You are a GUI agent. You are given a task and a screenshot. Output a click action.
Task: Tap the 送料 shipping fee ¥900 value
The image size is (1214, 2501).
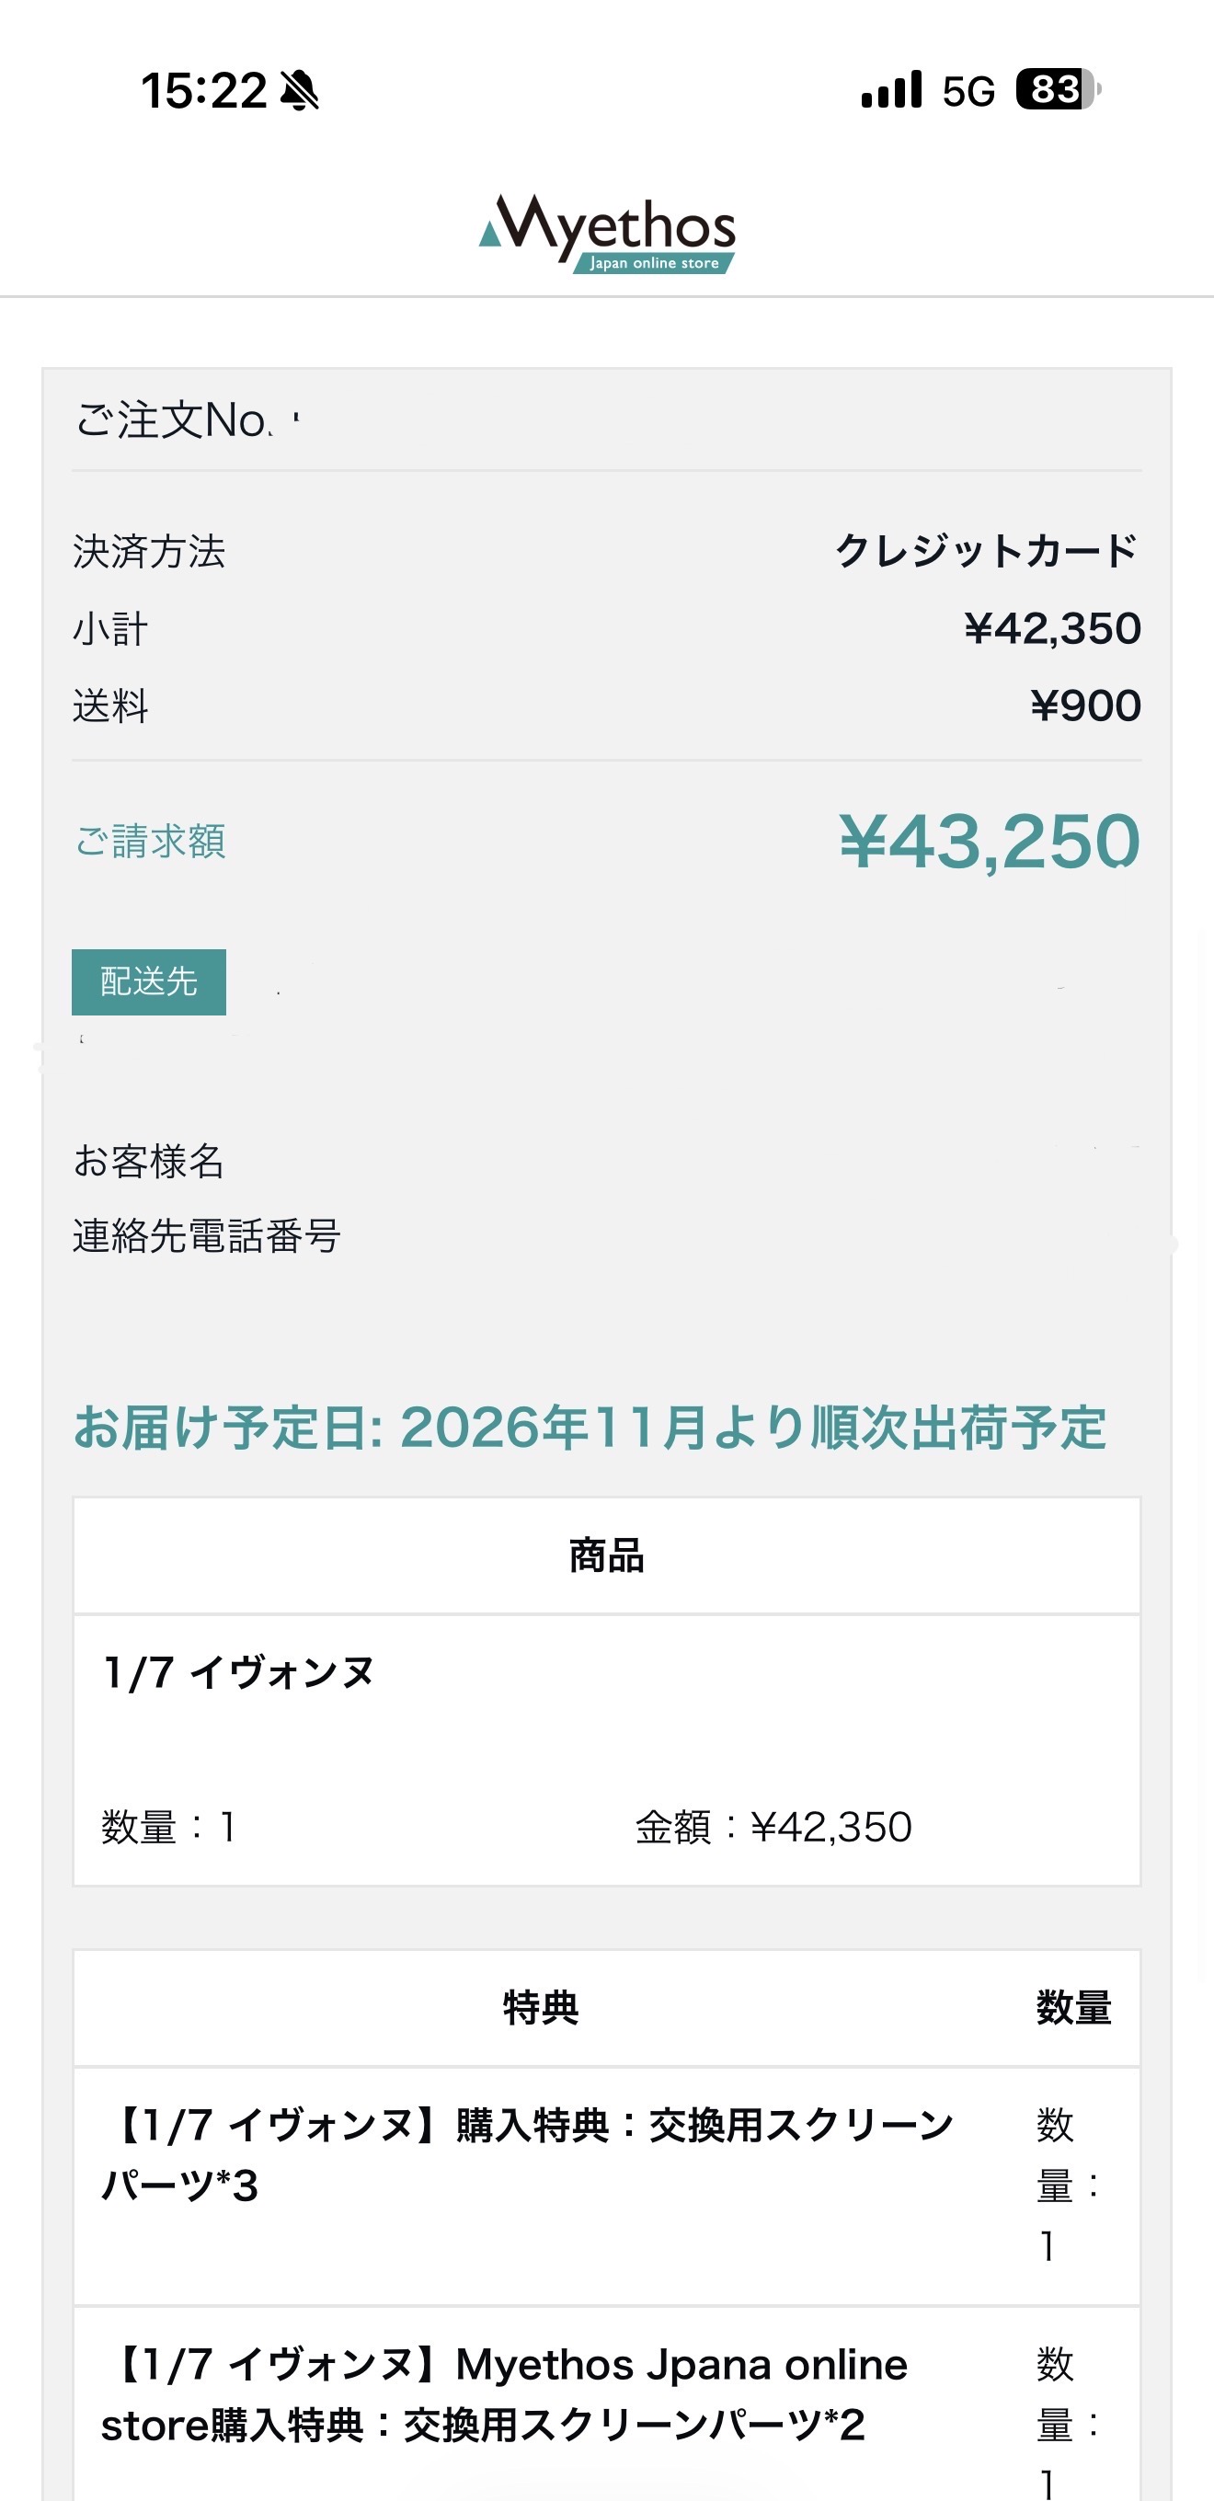pyautogui.click(x=1085, y=706)
